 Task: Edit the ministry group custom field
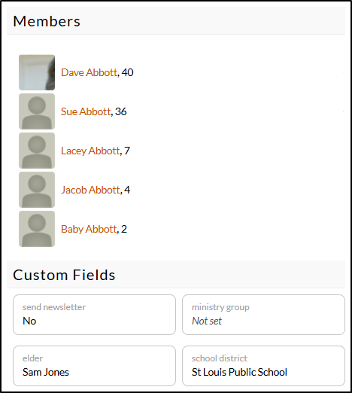click(263, 315)
